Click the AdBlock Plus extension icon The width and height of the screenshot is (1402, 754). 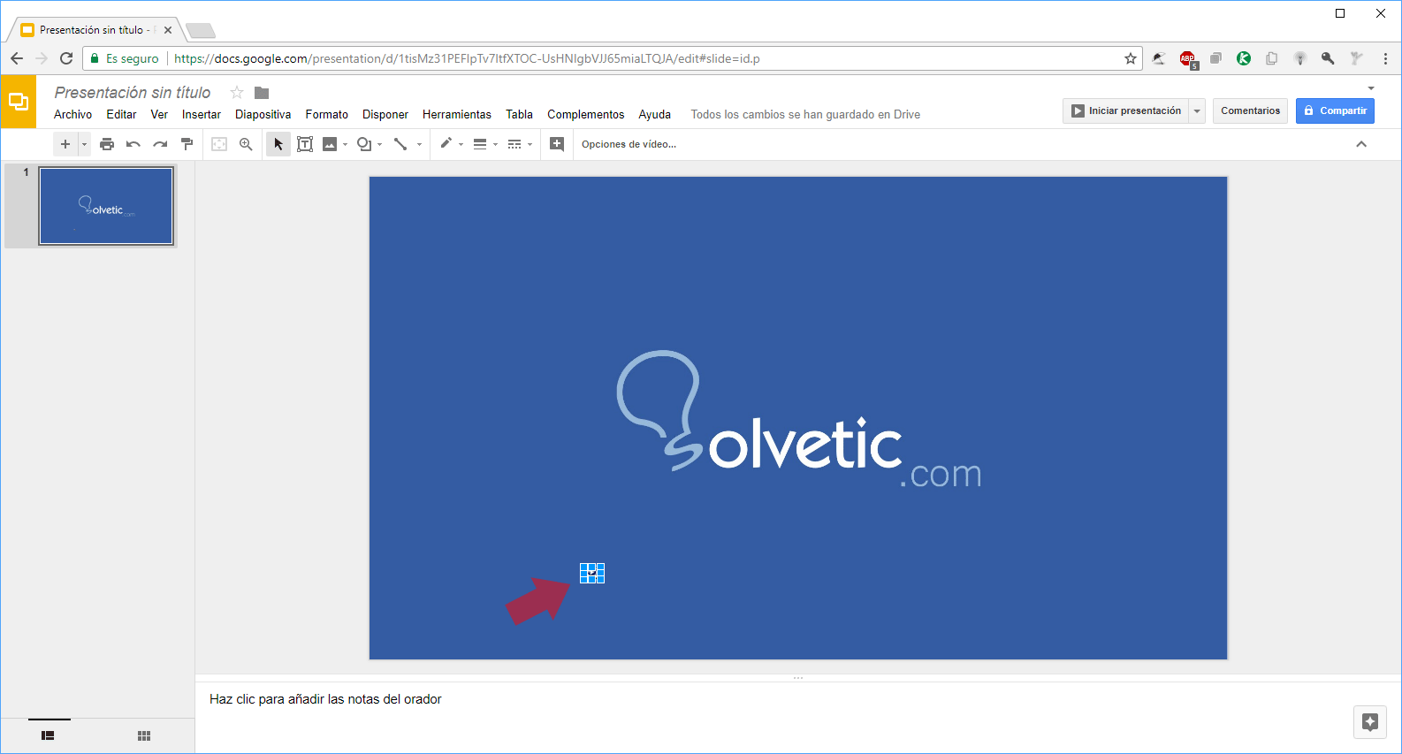pos(1188,59)
